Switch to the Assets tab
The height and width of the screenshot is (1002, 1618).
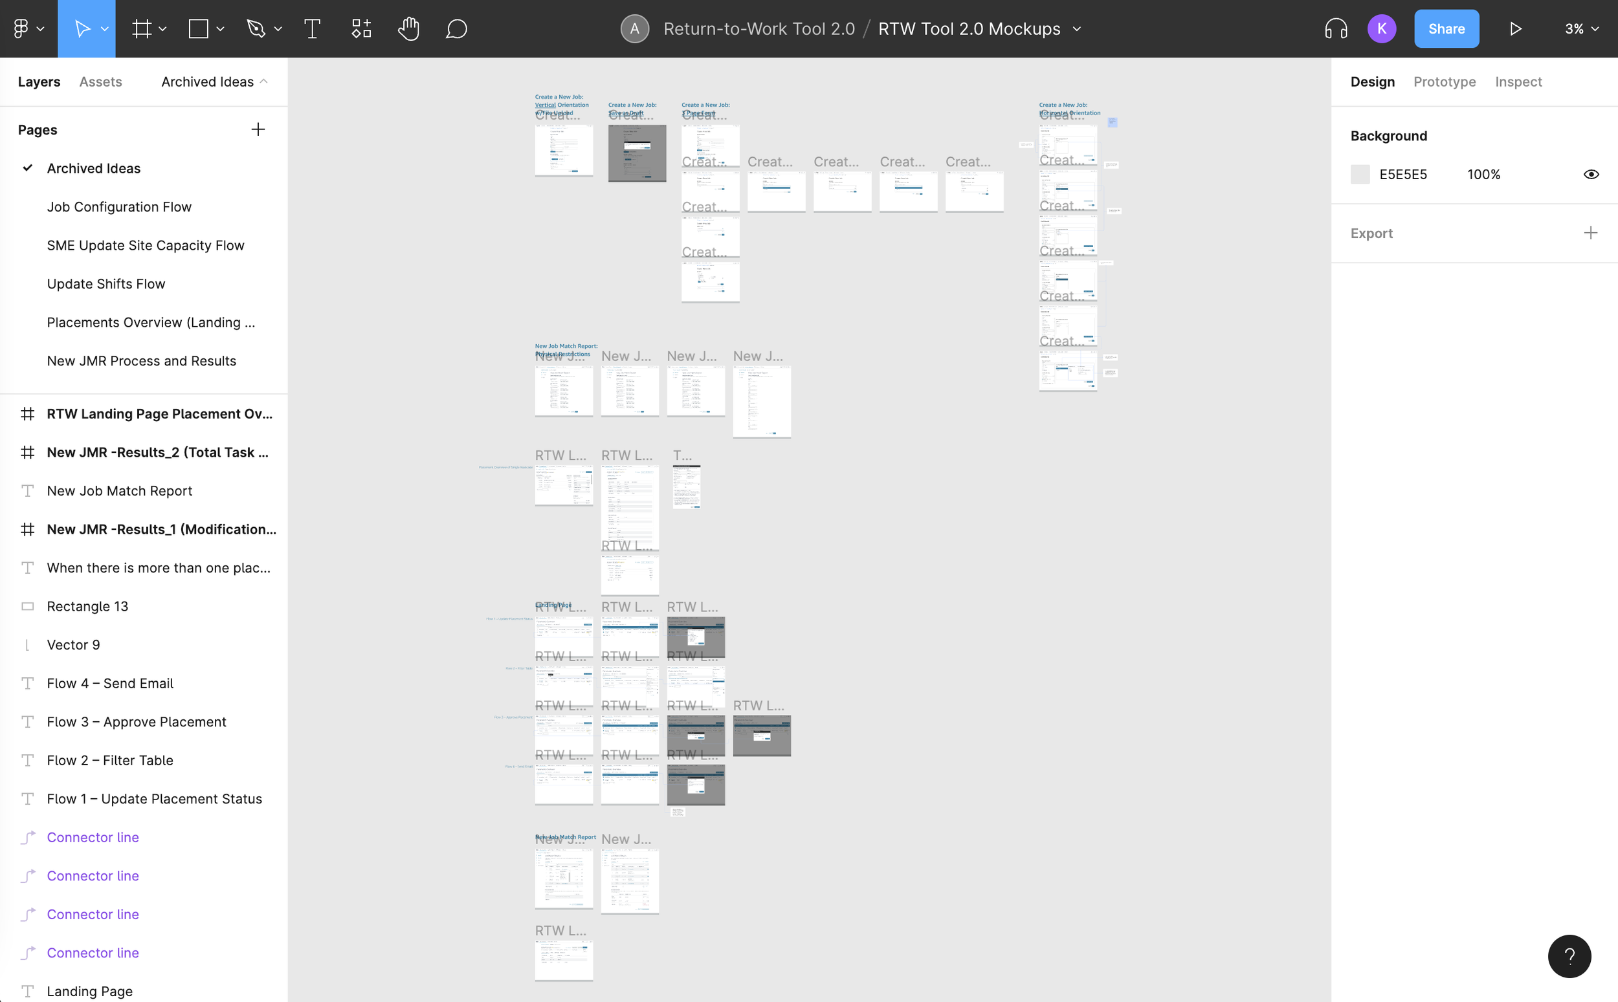[x=101, y=82]
